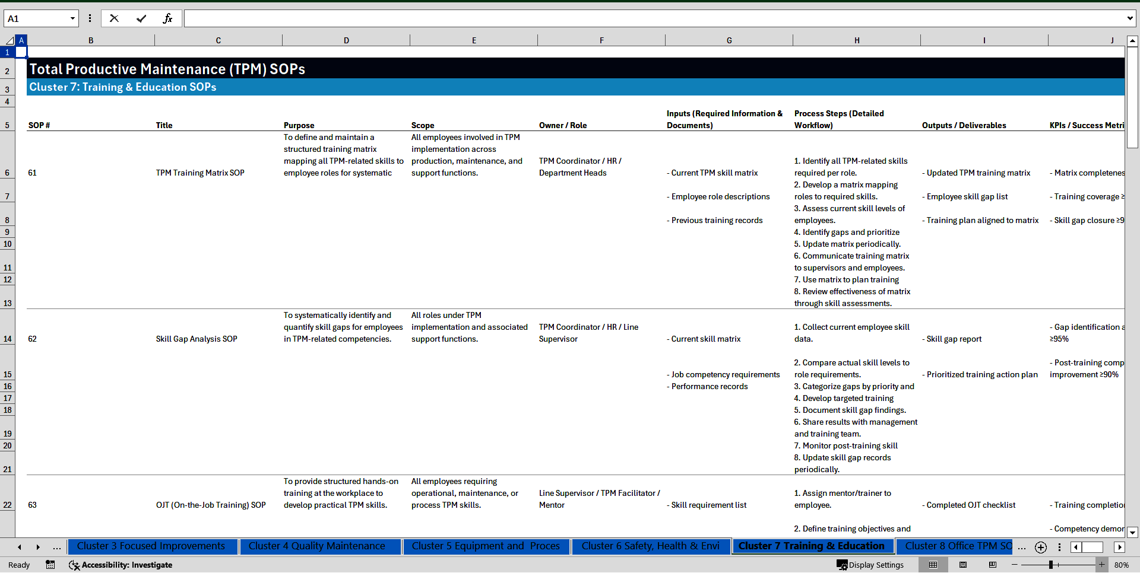
Task: Click the Cancel (X) icon beside the formula bar
Action: tap(114, 18)
